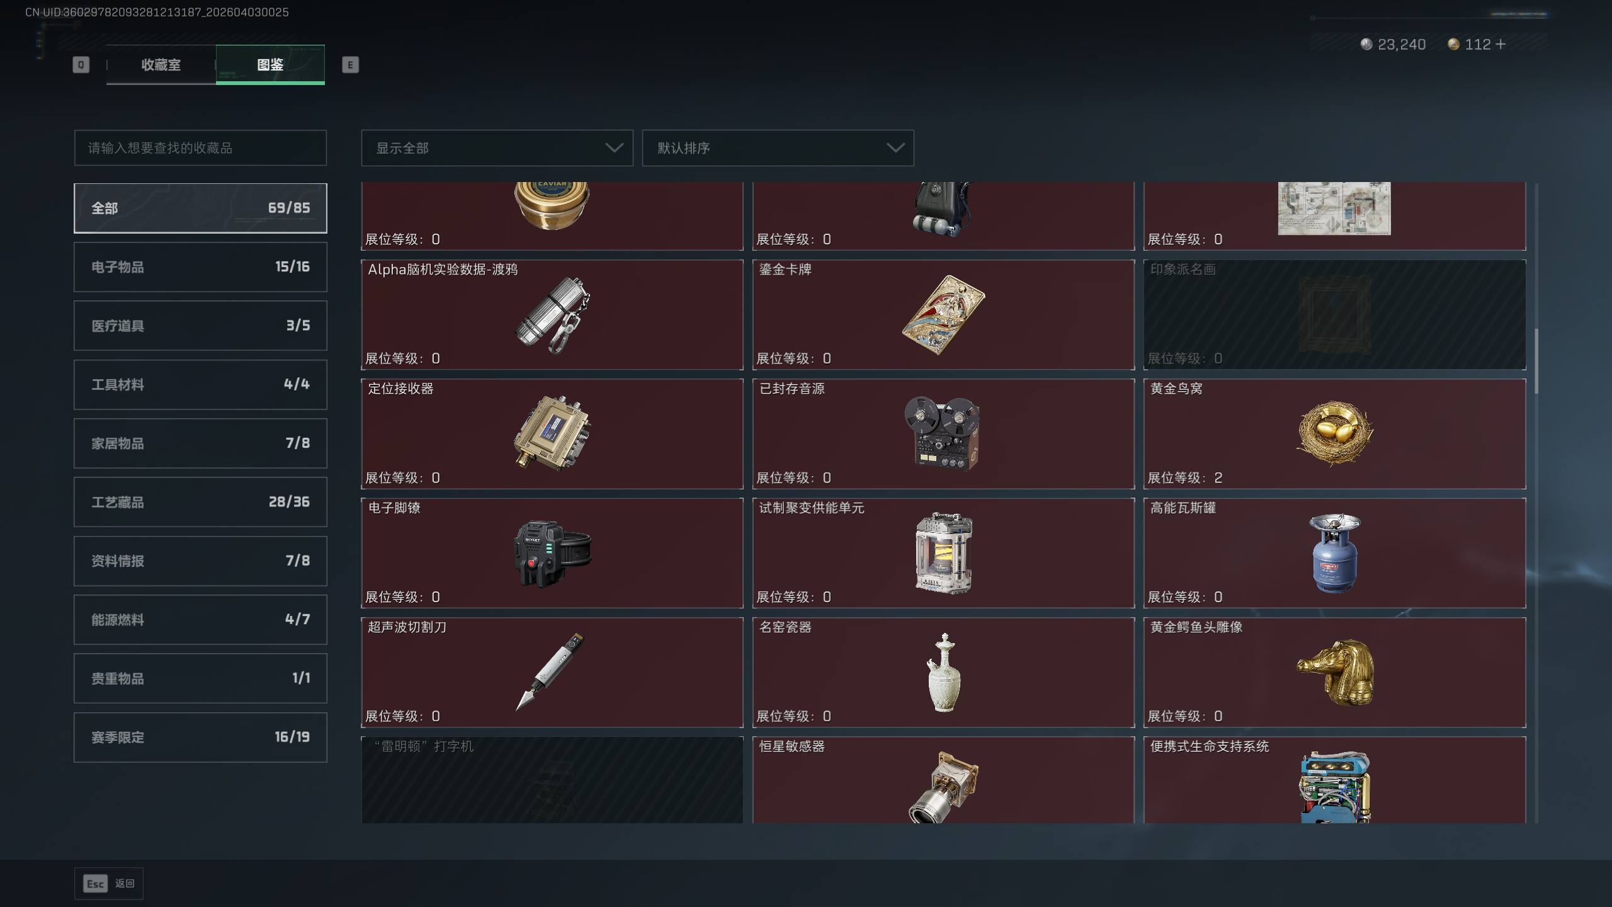Viewport: 1612px width, 907px height.
Task: Click the 鎏金卡牌 gilded card icon
Action: [x=943, y=314]
